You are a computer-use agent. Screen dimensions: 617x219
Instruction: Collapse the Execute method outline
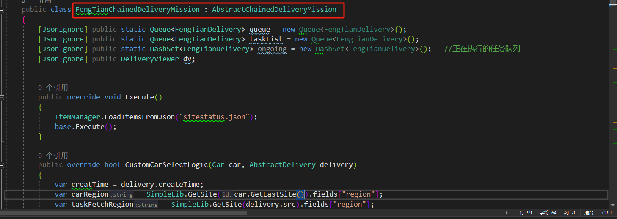click(x=2, y=97)
